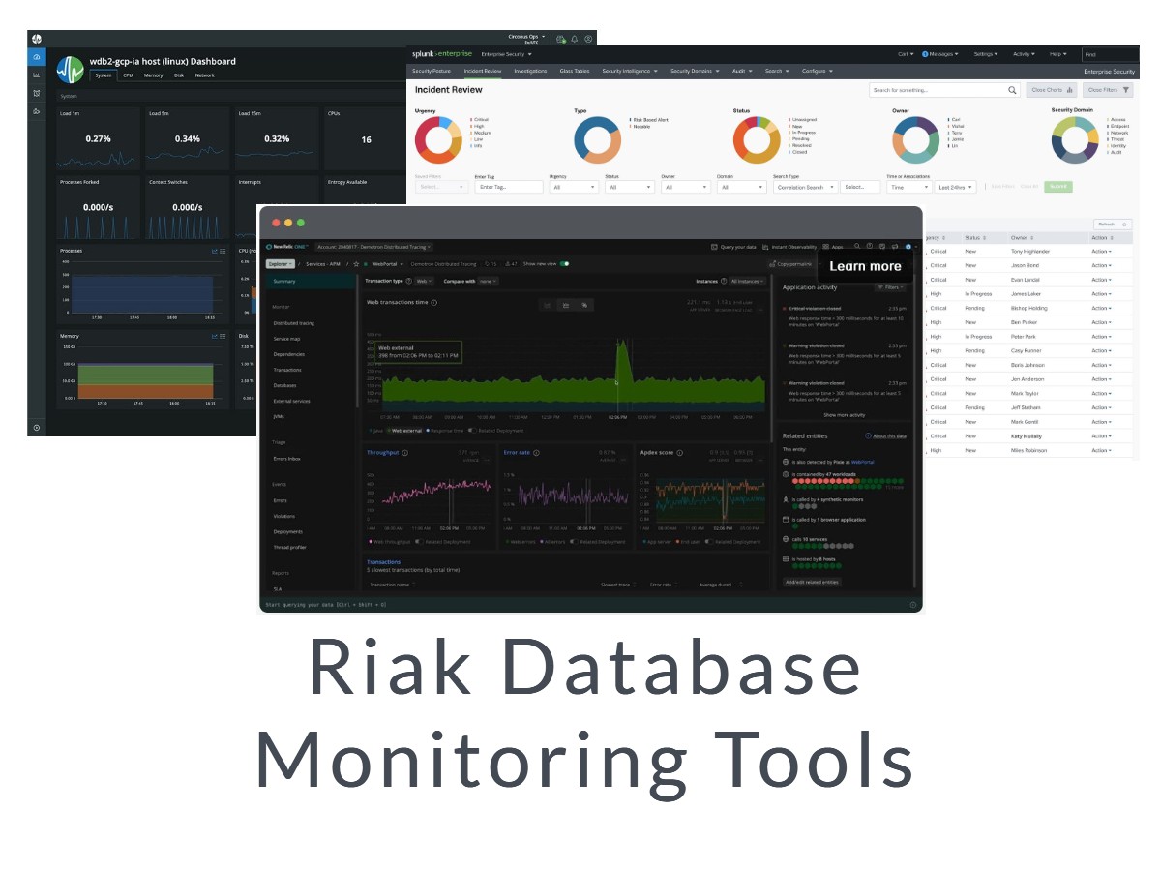
Task: Click the Learn more button
Action: (x=864, y=266)
